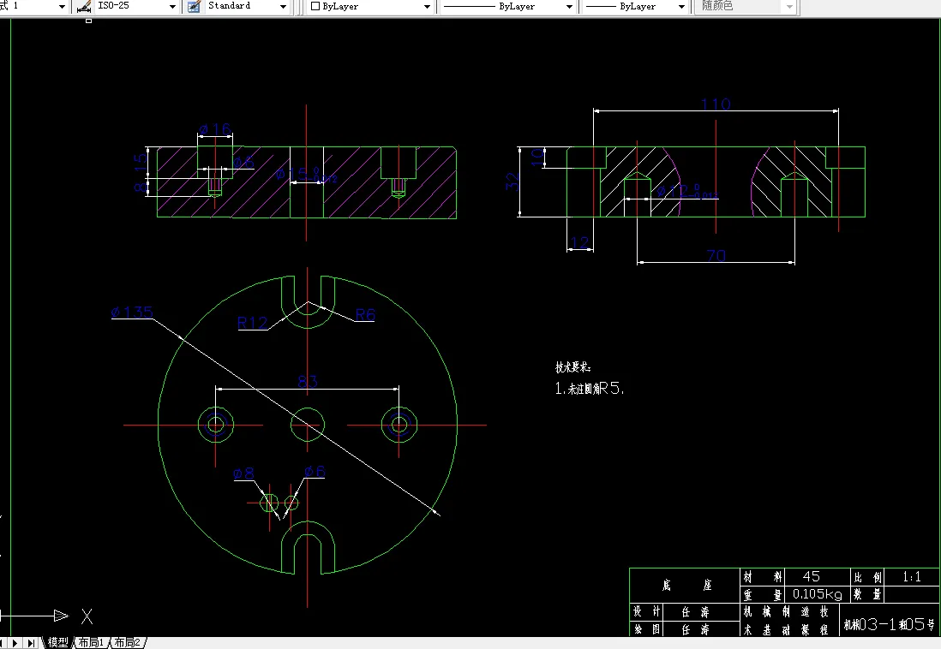Select the 任涛 name beside 设计
This screenshot has height=649, width=941.
click(x=695, y=612)
